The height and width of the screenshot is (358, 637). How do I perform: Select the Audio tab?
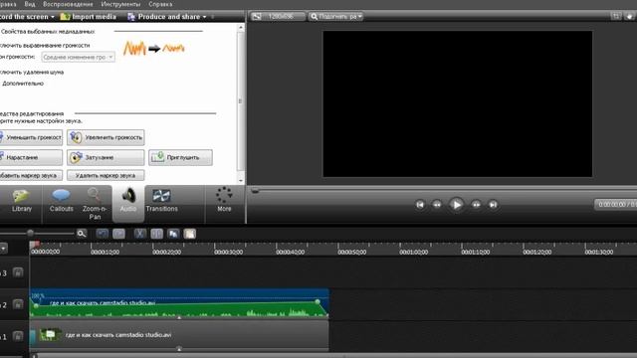coord(128,203)
